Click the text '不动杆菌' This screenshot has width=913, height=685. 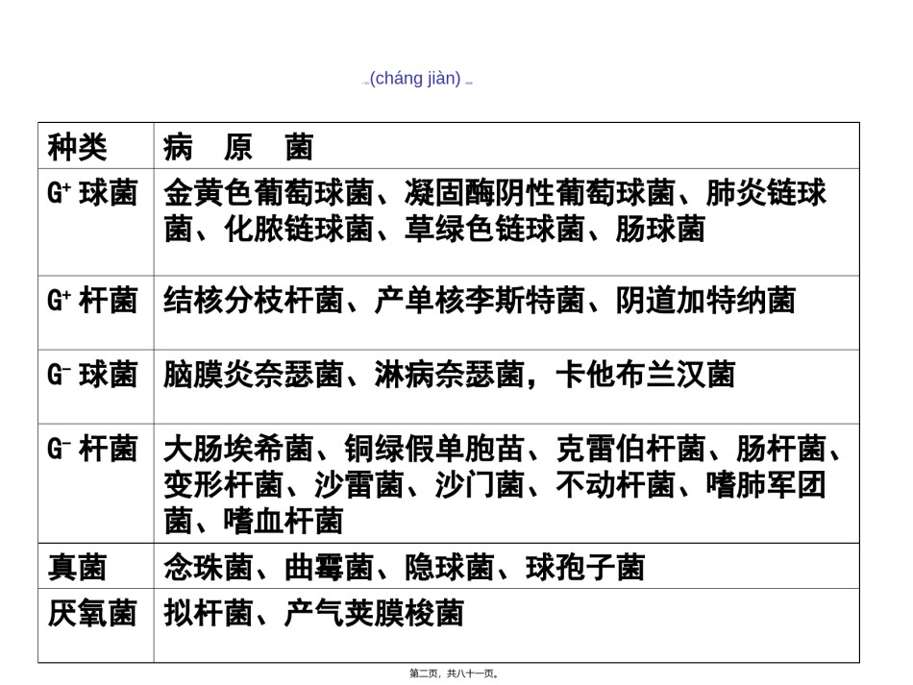(615, 485)
